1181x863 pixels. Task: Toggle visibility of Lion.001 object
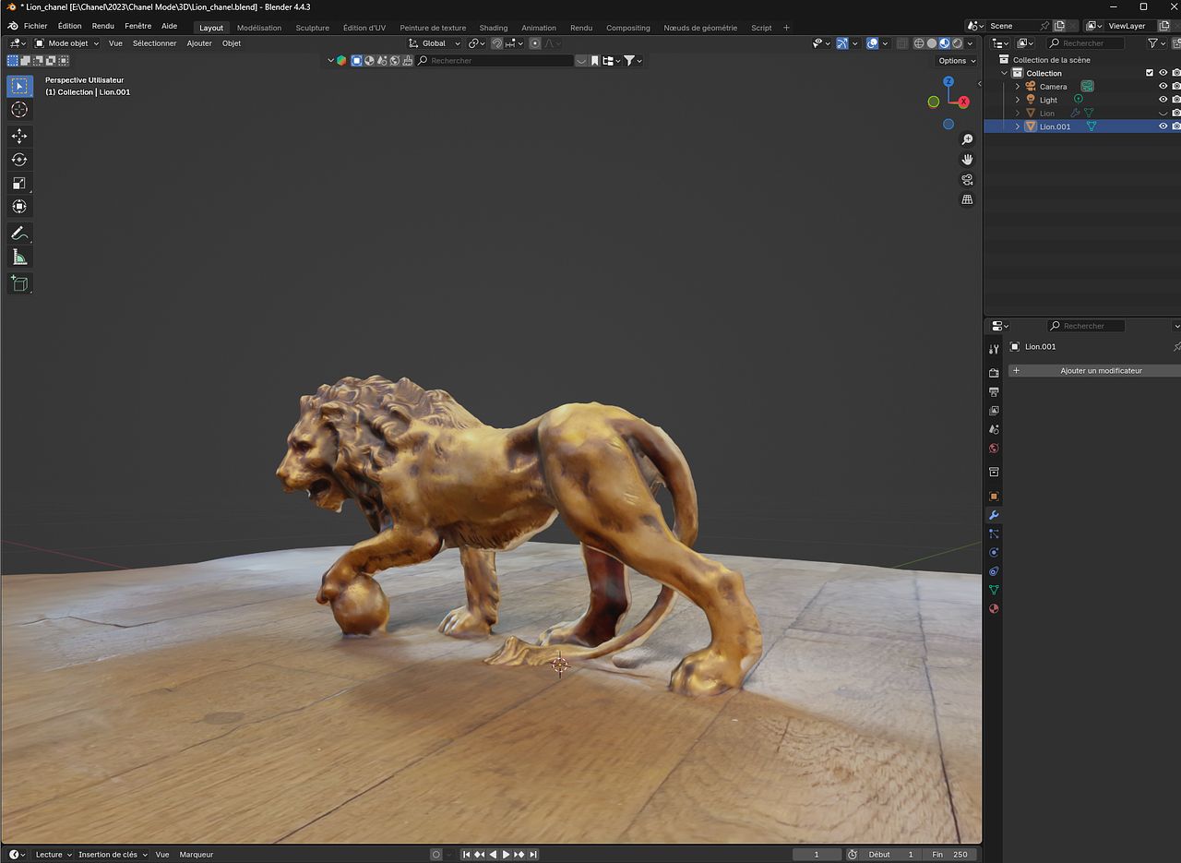[x=1163, y=126]
